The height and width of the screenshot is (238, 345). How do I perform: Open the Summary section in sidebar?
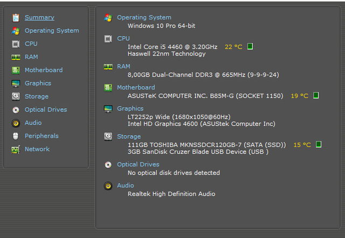[x=39, y=17]
